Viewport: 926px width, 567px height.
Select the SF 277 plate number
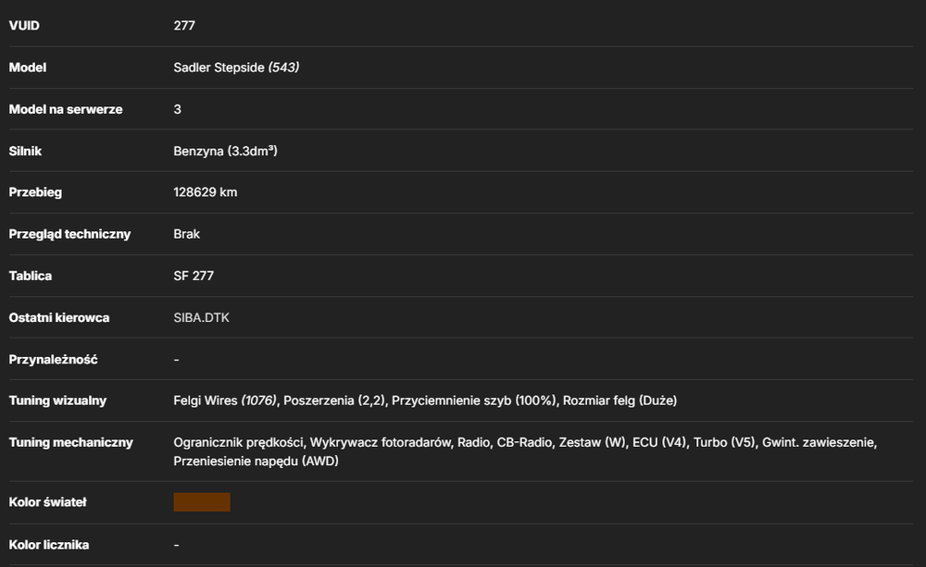pos(194,276)
